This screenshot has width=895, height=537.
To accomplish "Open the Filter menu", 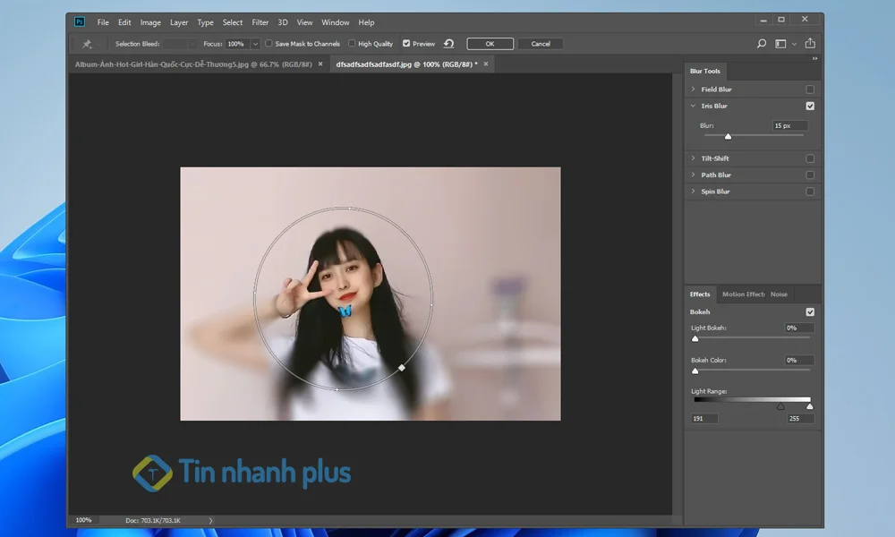I will click(x=260, y=22).
